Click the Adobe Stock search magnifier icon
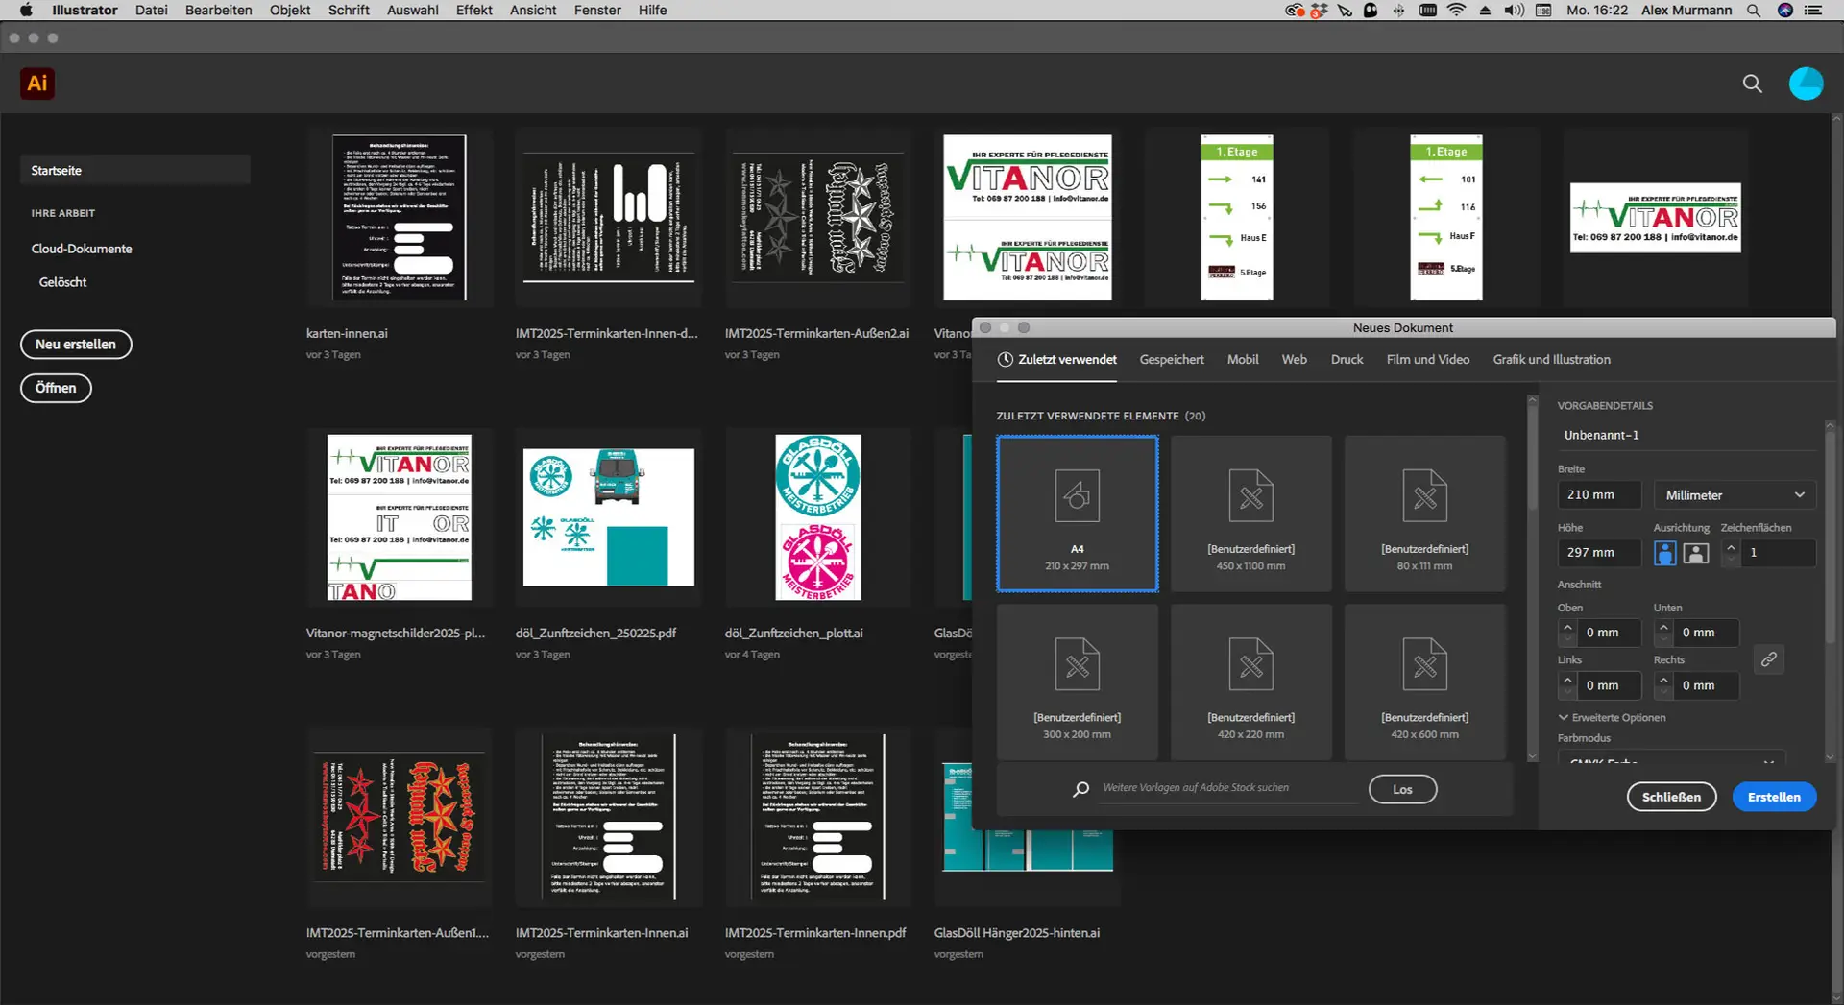Screen dimensions: 1844x1005 coord(1081,789)
